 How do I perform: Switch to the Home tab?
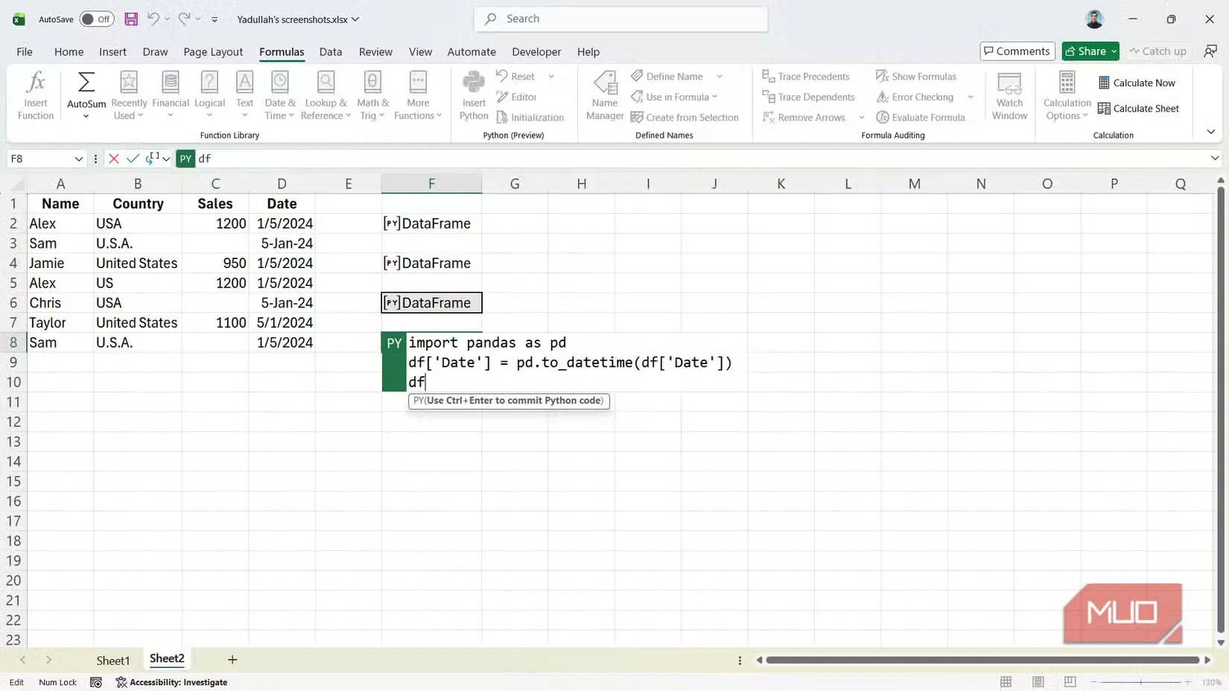pos(69,51)
